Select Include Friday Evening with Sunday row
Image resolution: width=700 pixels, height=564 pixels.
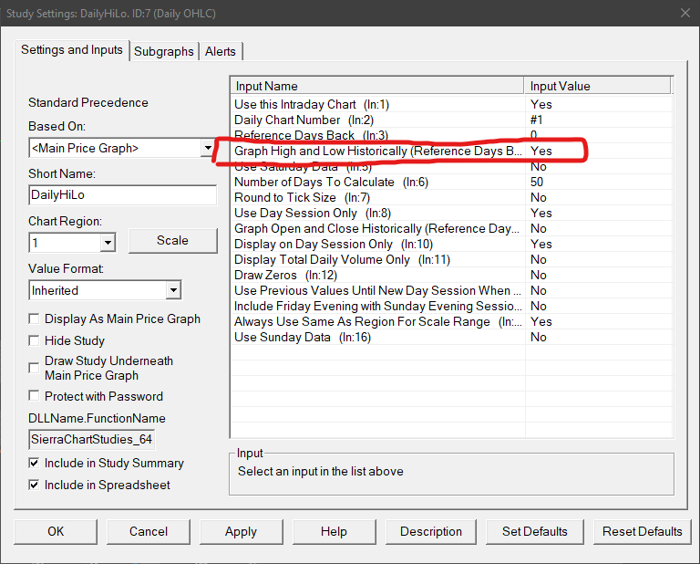[x=452, y=306]
